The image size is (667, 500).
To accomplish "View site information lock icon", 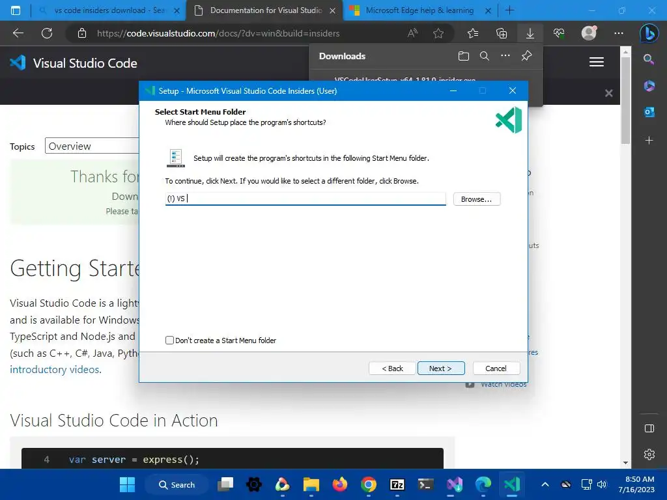I will pos(82,33).
